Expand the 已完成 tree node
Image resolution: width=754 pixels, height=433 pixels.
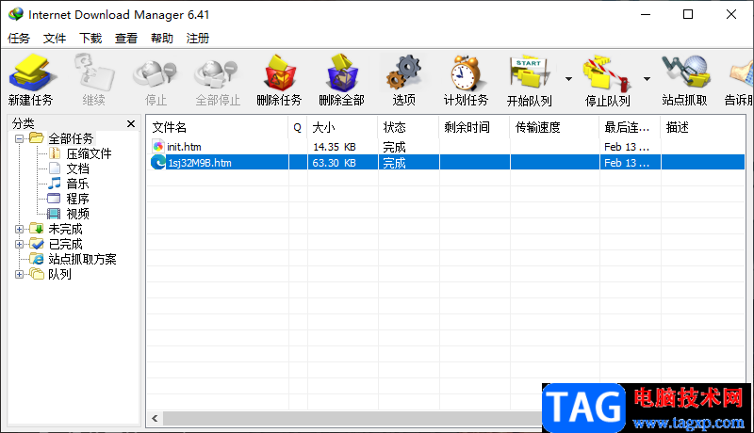(19, 244)
